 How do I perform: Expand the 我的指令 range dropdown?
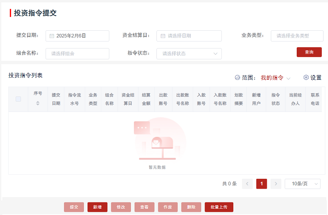click(275, 78)
